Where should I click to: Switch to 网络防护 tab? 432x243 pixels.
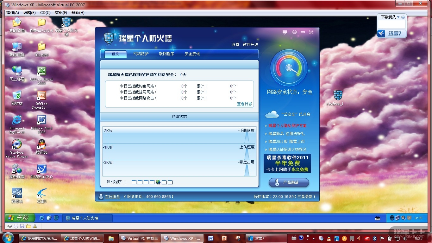[x=141, y=54]
